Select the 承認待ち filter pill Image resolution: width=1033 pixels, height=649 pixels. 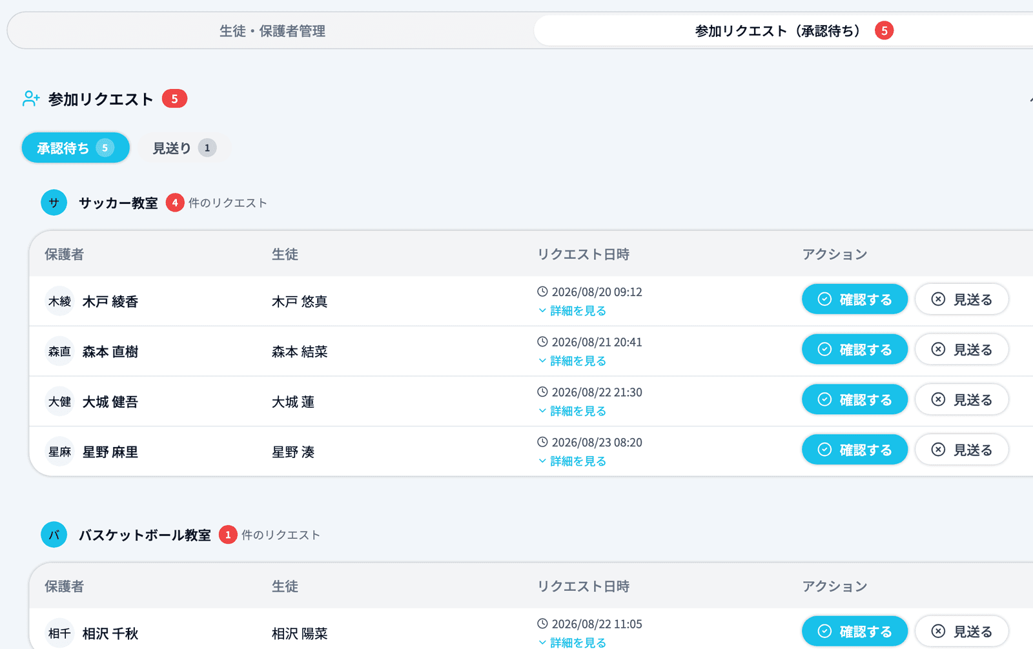pyautogui.click(x=76, y=148)
